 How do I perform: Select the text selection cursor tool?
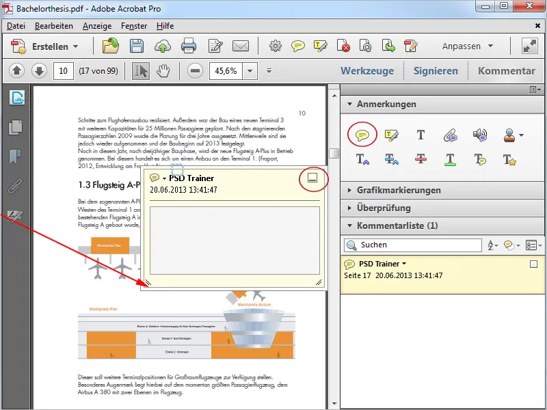coord(141,71)
